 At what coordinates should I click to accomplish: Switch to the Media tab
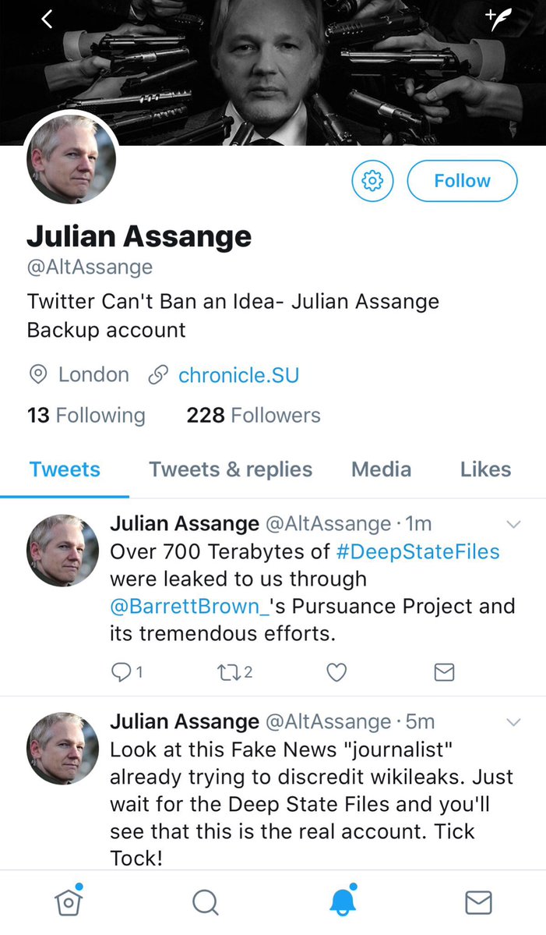click(381, 469)
